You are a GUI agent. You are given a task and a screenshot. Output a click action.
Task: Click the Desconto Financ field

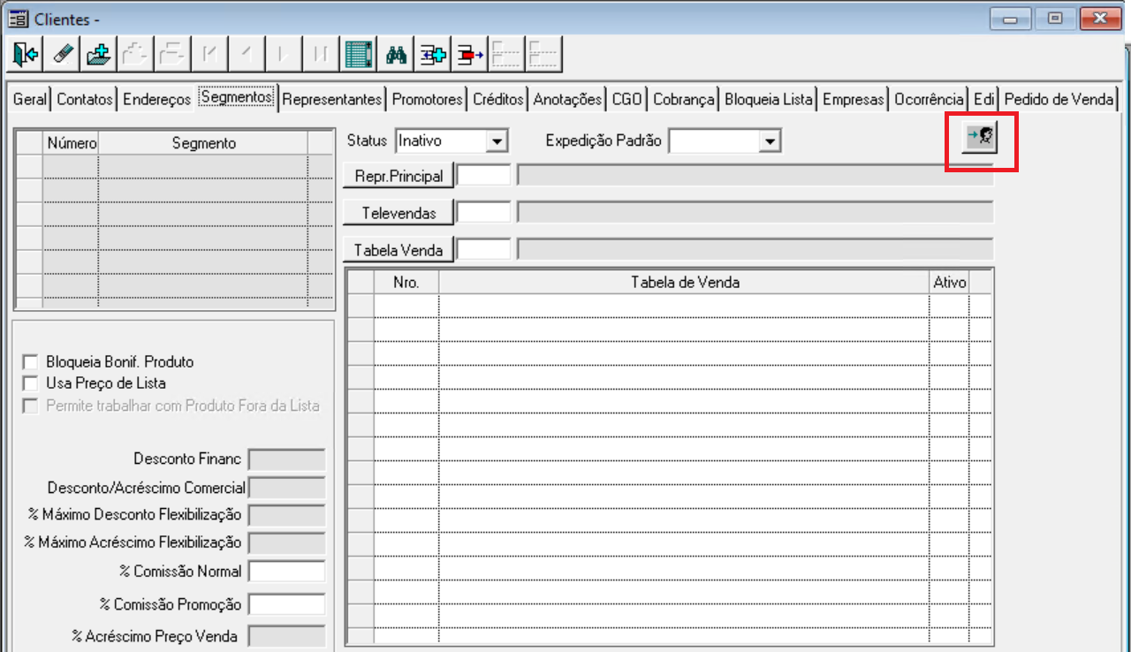(x=287, y=459)
